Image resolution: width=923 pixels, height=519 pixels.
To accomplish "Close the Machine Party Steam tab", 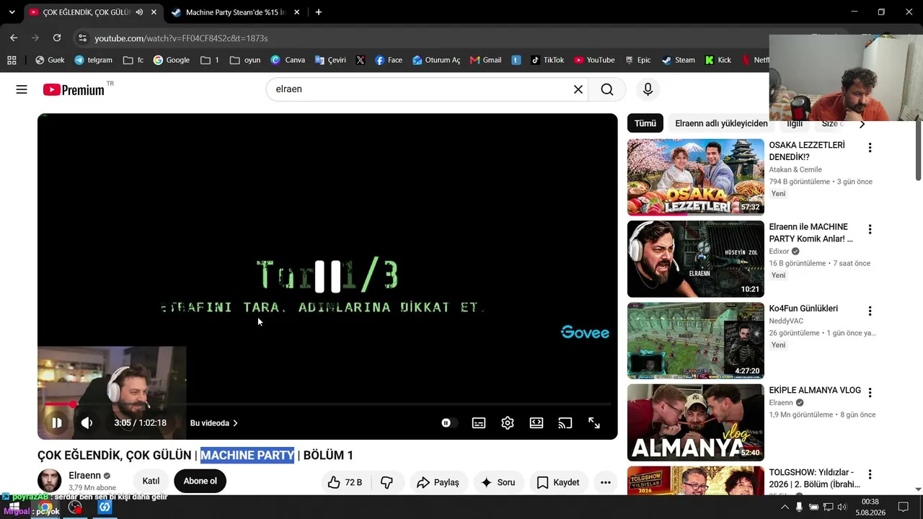I will click(296, 12).
